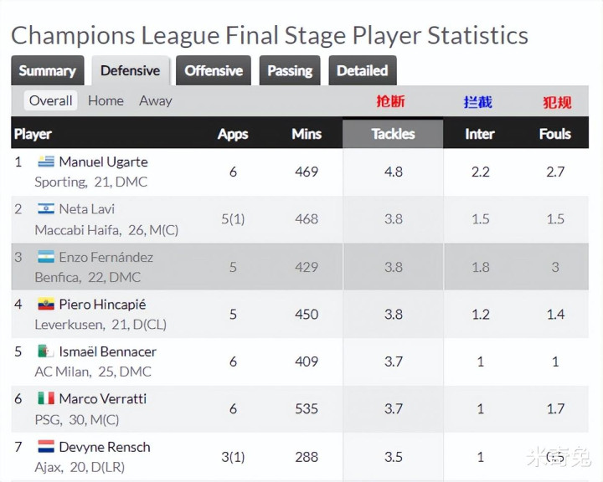Open the Detailed tab

(363, 70)
